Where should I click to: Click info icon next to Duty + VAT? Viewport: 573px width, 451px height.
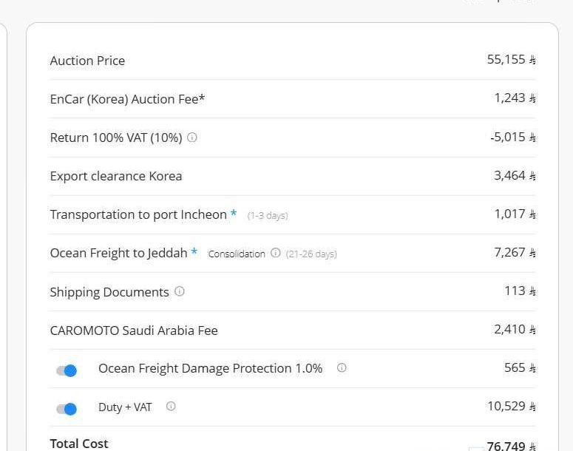pyautogui.click(x=171, y=406)
